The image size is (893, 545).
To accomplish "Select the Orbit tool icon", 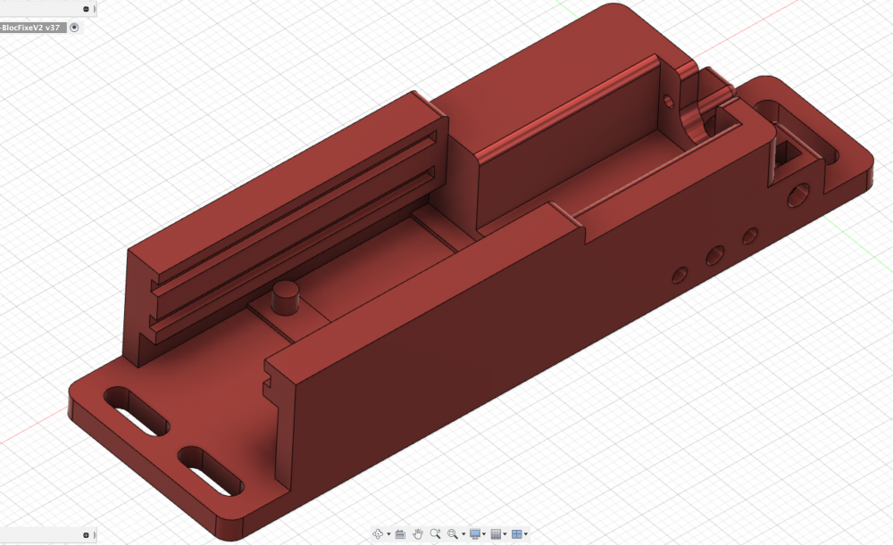I will click(x=378, y=533).
